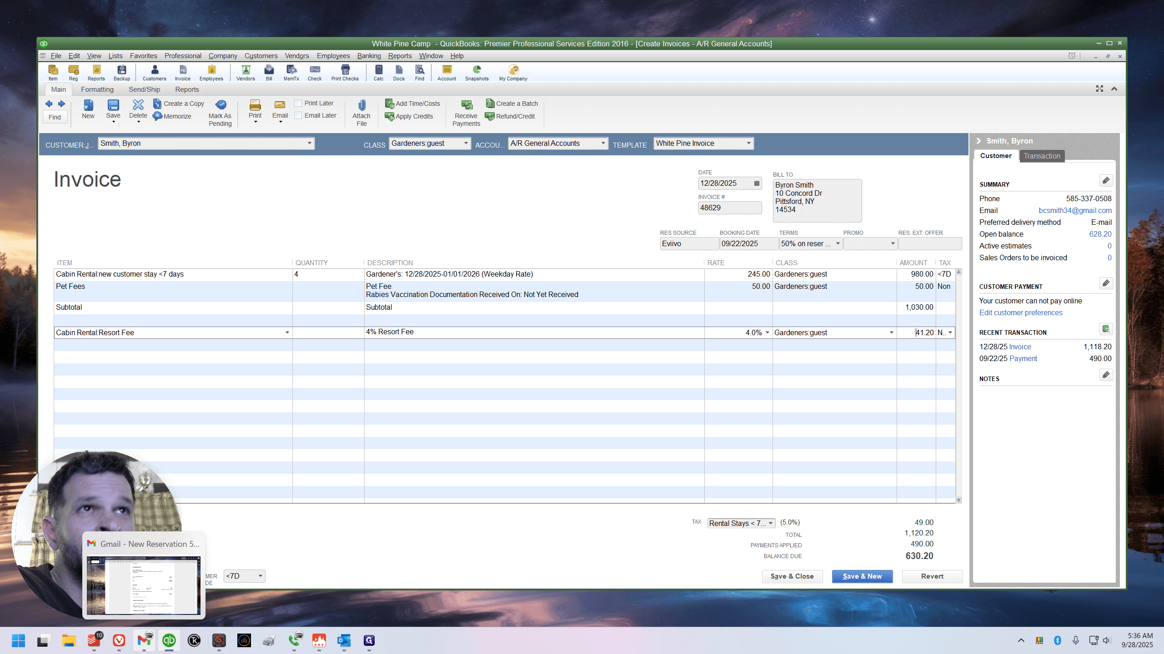The image size is (1164, 654).
Task: Expand the Tax dropdown Rental Stays
Action: (771, 523)
